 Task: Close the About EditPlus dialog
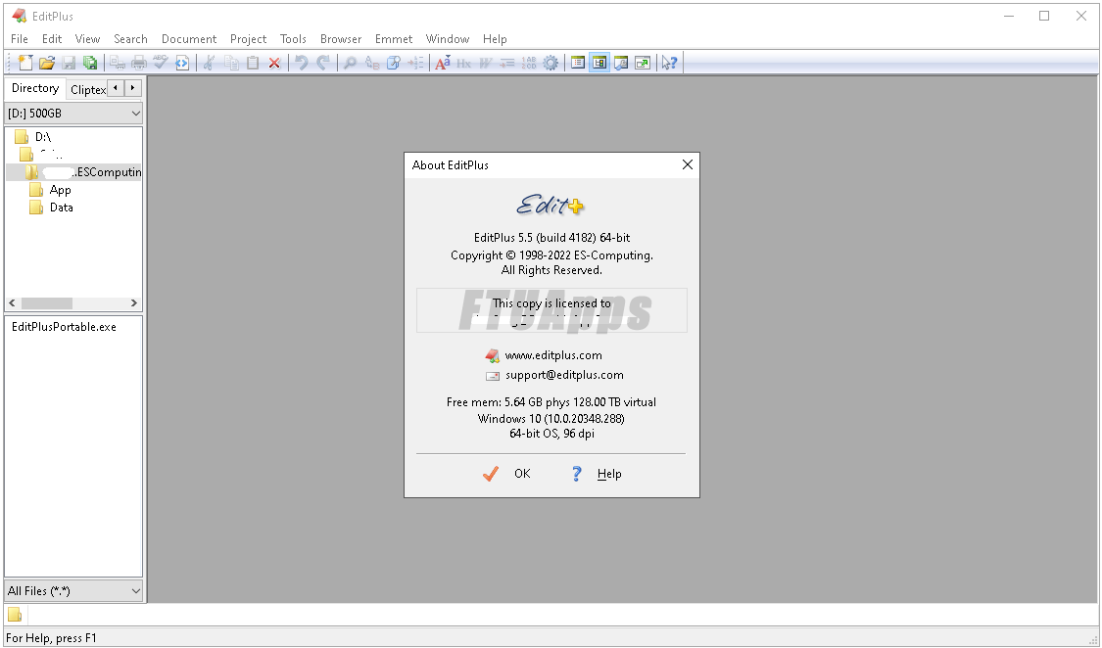click(x=688, y=164)
